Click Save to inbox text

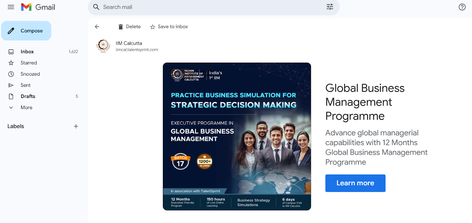click(x=173, y=26)
